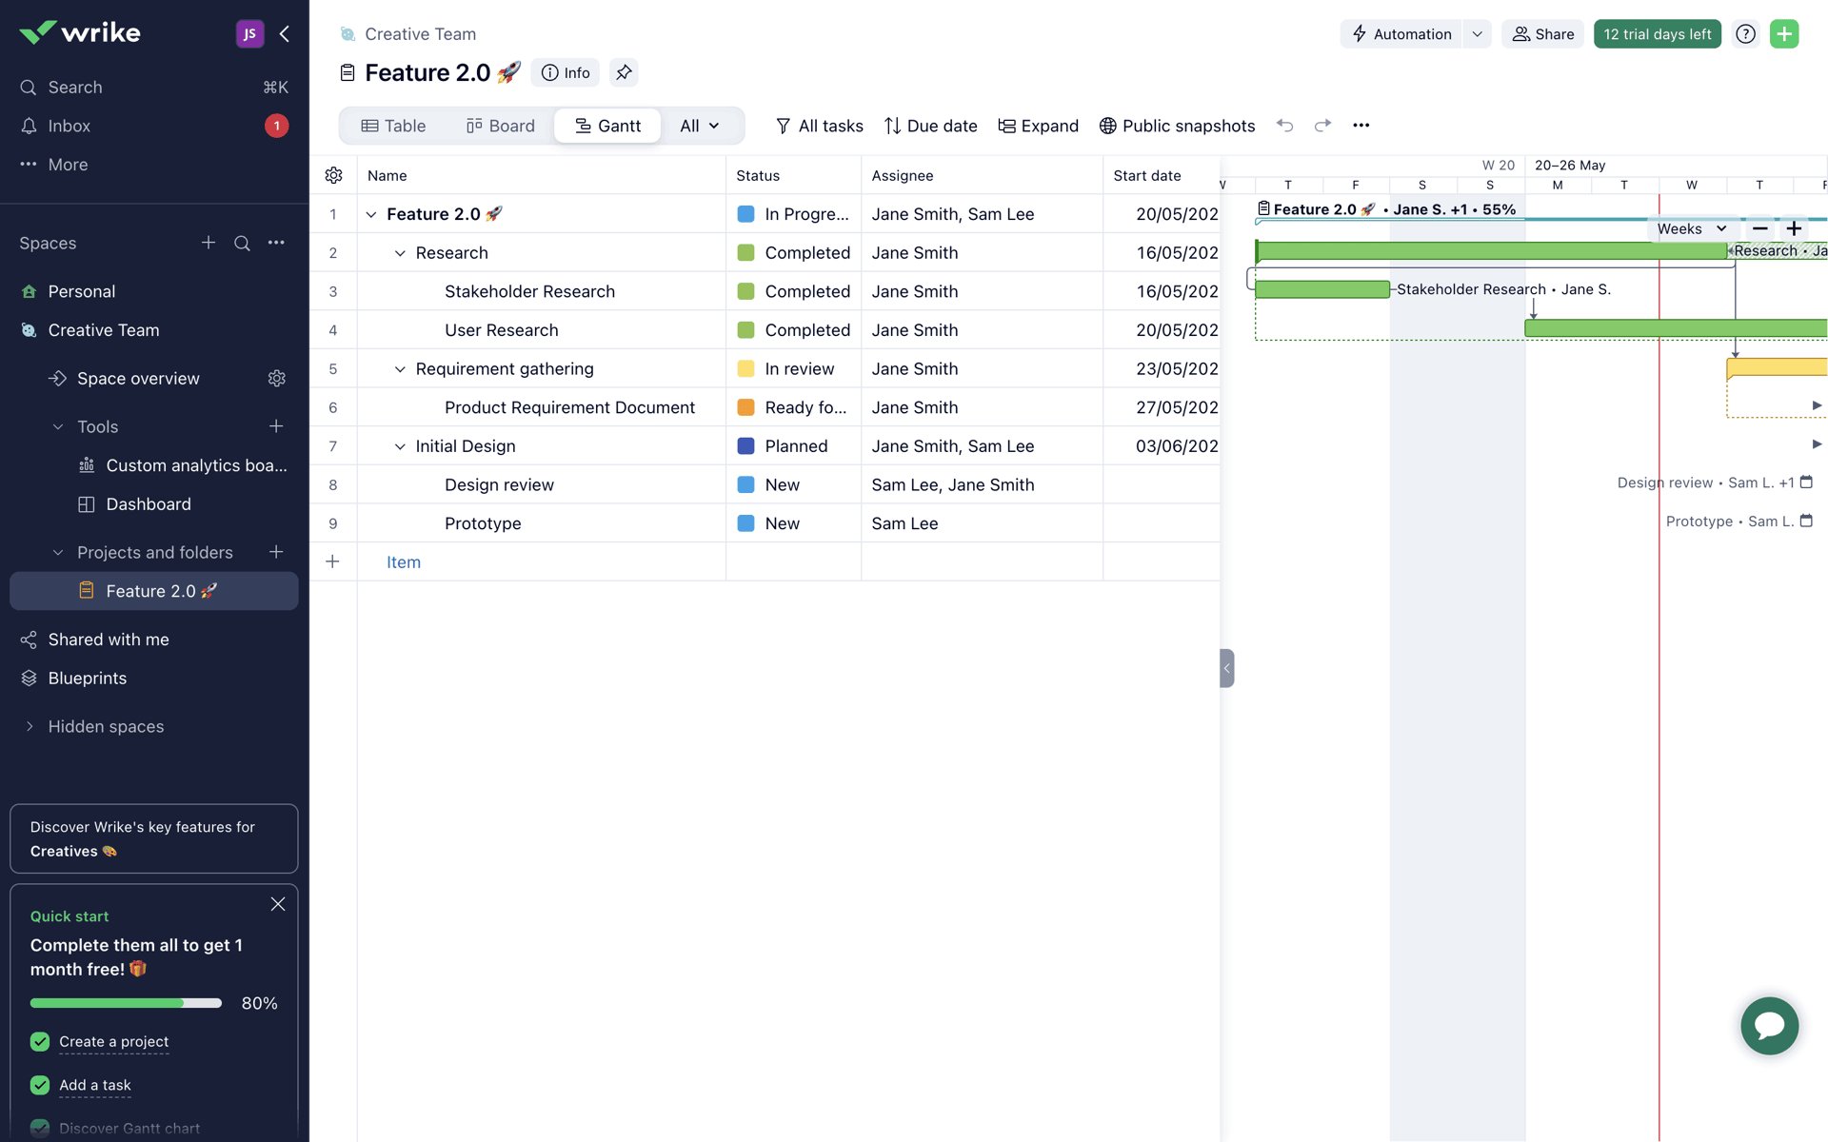Toggle the Create a project checkmark
The width and height of the screenshot is (1828, 1142).
[x=40, y=1042]
